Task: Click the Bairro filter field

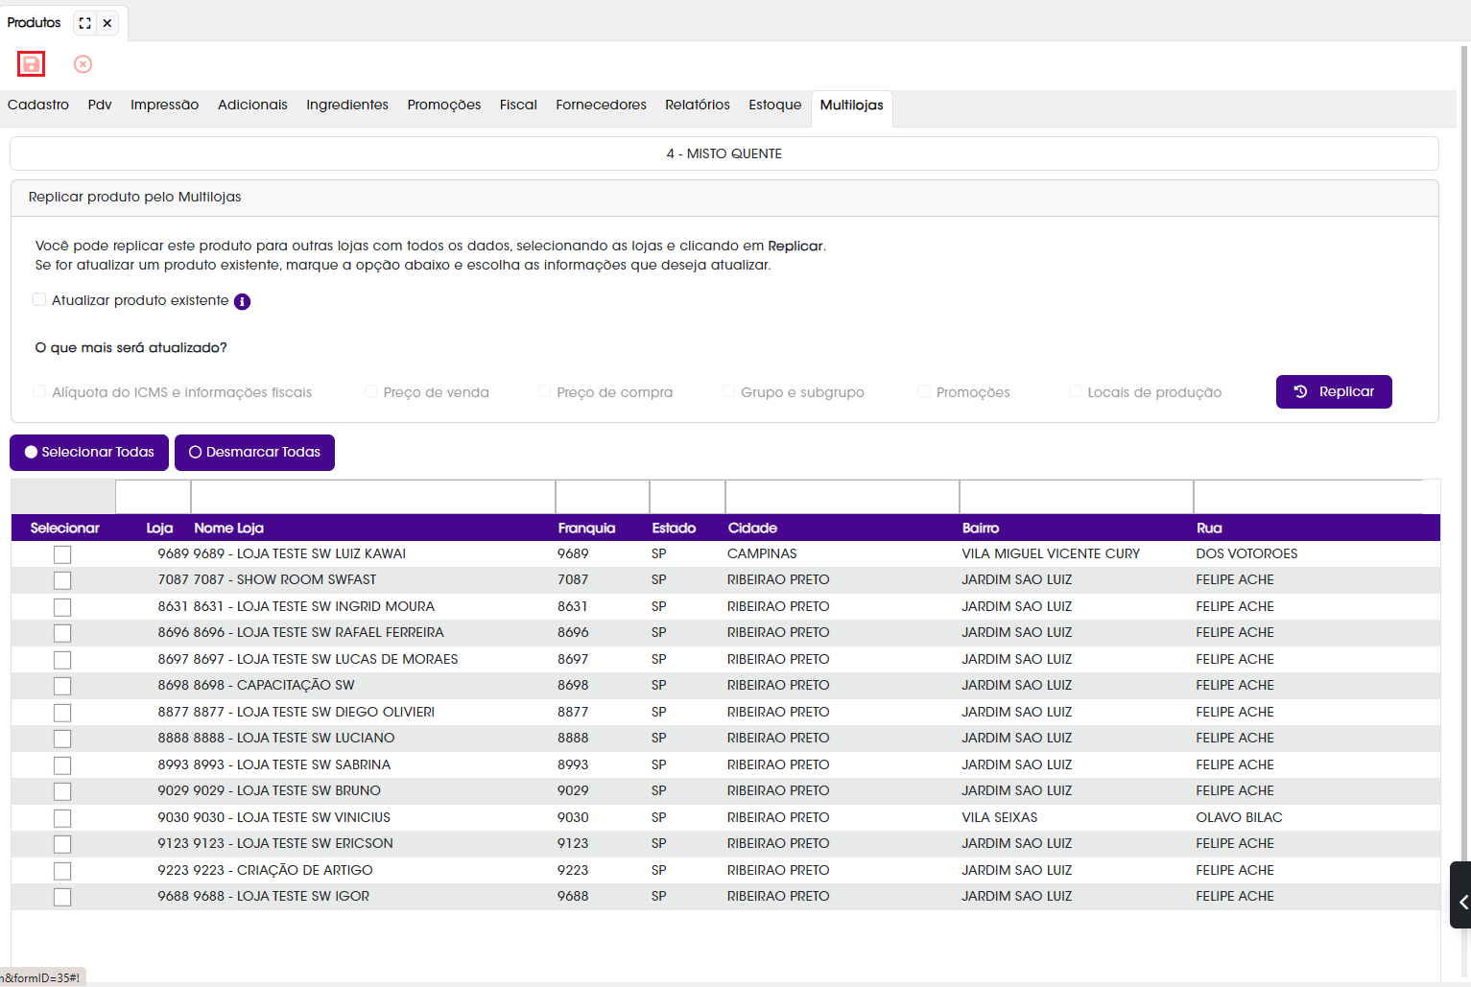Action: pyautogui.click(x=1077, y=497)
